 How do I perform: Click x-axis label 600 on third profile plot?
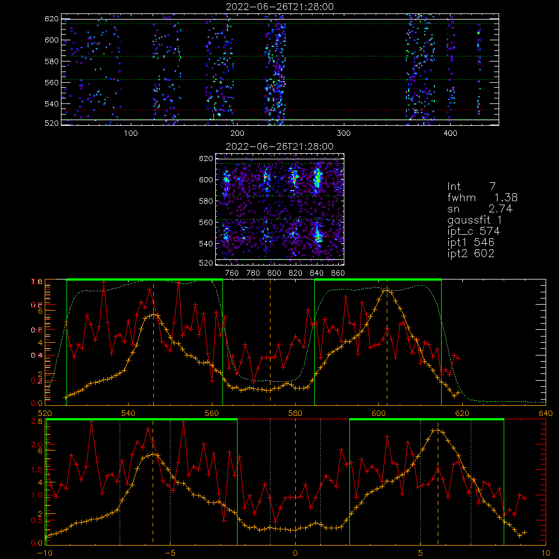point(378,414)
